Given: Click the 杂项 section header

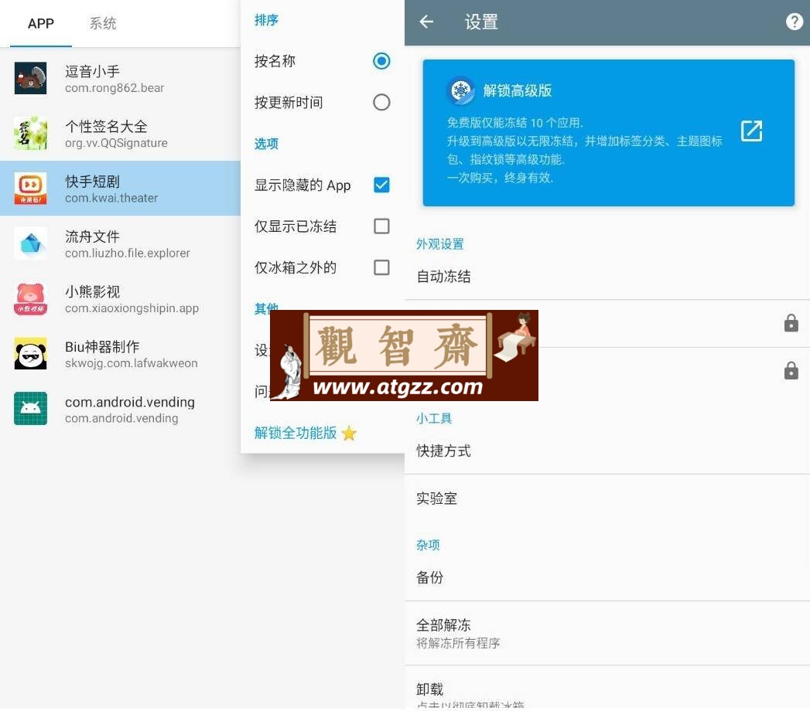Looking at the screenshot, I should pos(429,545).
